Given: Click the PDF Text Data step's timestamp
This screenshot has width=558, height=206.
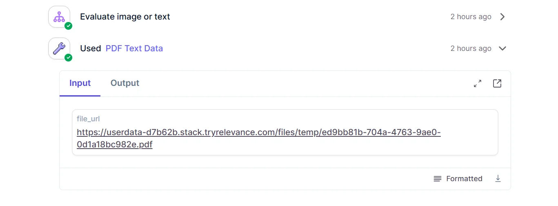Looking at the screenshot, I should point(471,48).
